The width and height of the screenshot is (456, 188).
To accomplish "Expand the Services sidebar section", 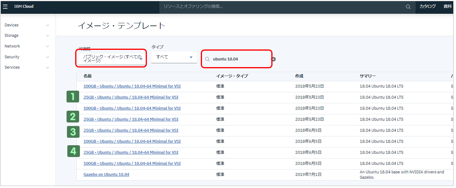I will [x=27, y=68].
